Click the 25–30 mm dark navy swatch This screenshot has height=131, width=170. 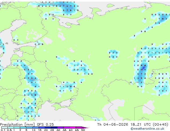[54, 128]
